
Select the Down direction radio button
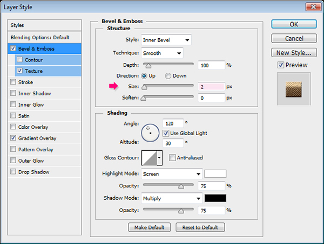click(x=168, y=76)
